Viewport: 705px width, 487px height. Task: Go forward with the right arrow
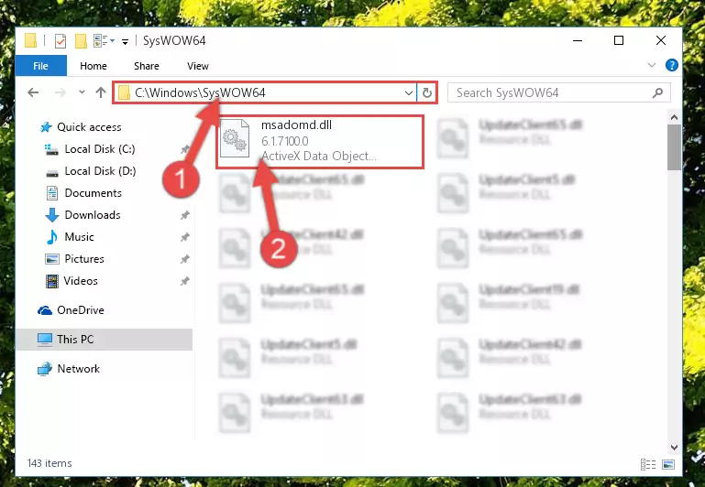tap(60, 92)
